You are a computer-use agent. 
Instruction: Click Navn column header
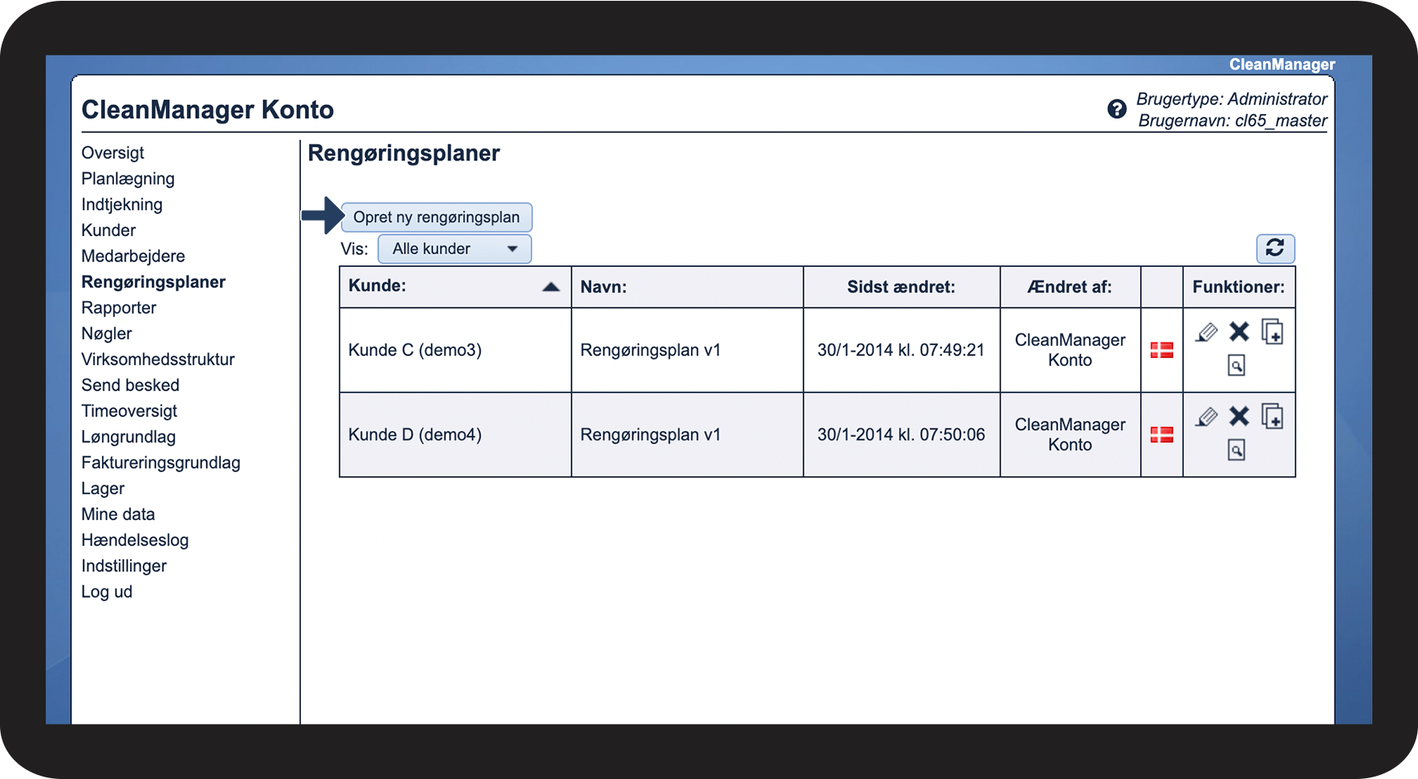pos(687,287)
